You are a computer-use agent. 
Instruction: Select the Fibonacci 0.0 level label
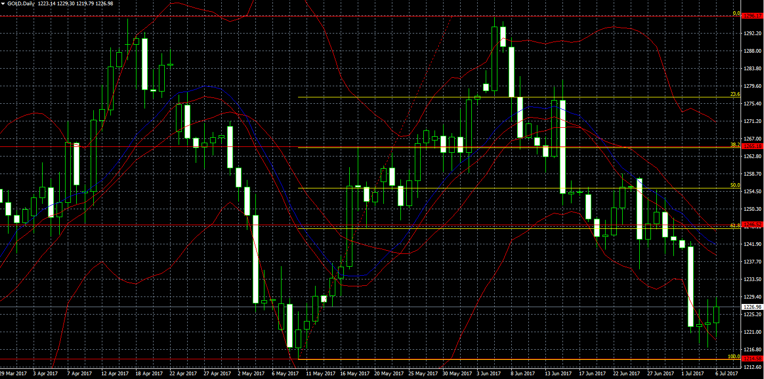737,13
